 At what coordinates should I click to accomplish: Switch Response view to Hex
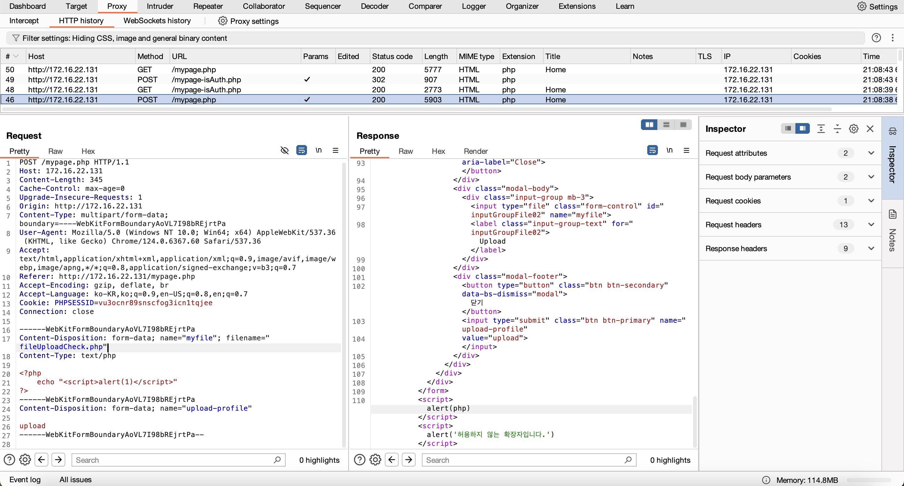[438, 151]
